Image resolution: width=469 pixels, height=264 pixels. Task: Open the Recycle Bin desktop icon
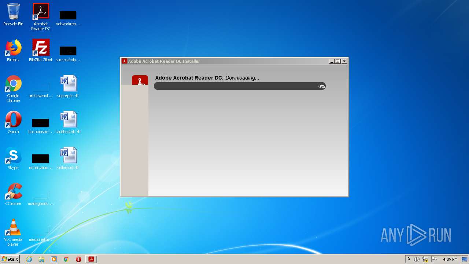(x=13, y=15)
